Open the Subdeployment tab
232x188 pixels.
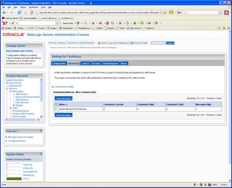coord(110,64)
